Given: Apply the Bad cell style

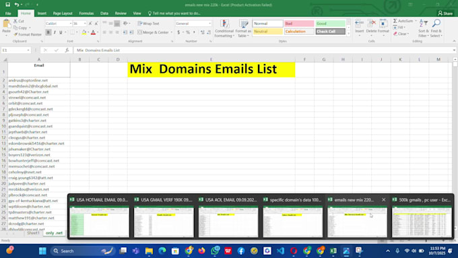Looking at the screenshot, I should point(299,24).
